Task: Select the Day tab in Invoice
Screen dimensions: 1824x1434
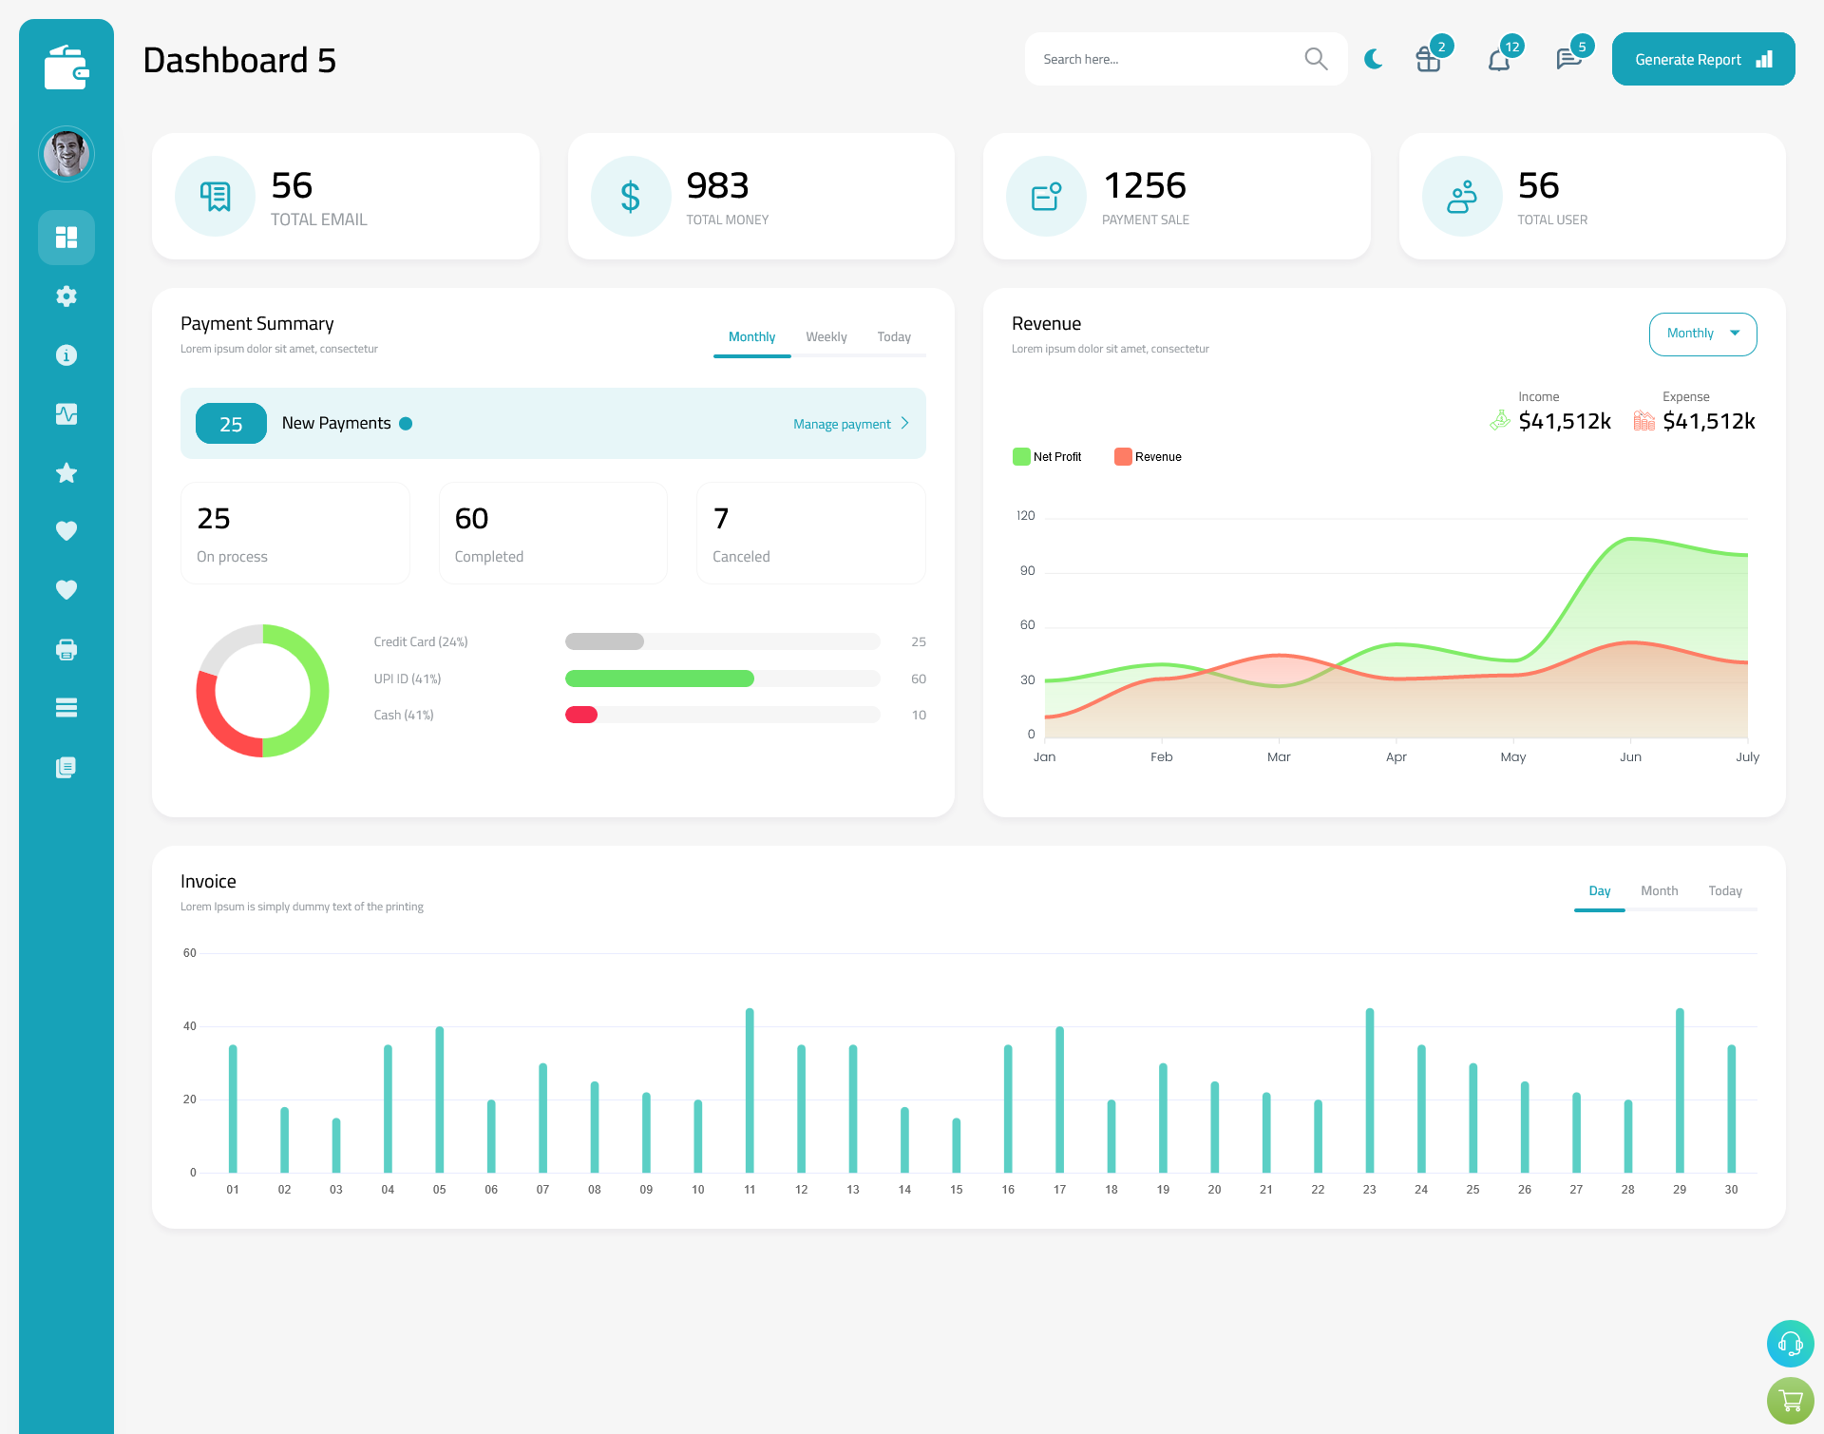Action: coord(1598,890)
